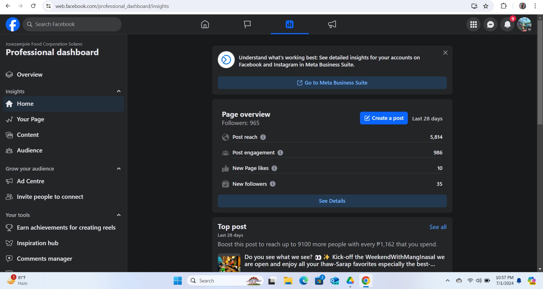
Task: Open the top post text link
Action: [344, 261]
